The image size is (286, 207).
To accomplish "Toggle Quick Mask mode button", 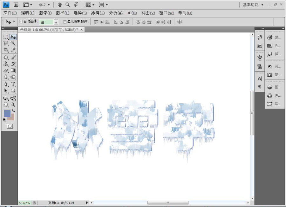I will pyautogui.click(x=10, y=126).
